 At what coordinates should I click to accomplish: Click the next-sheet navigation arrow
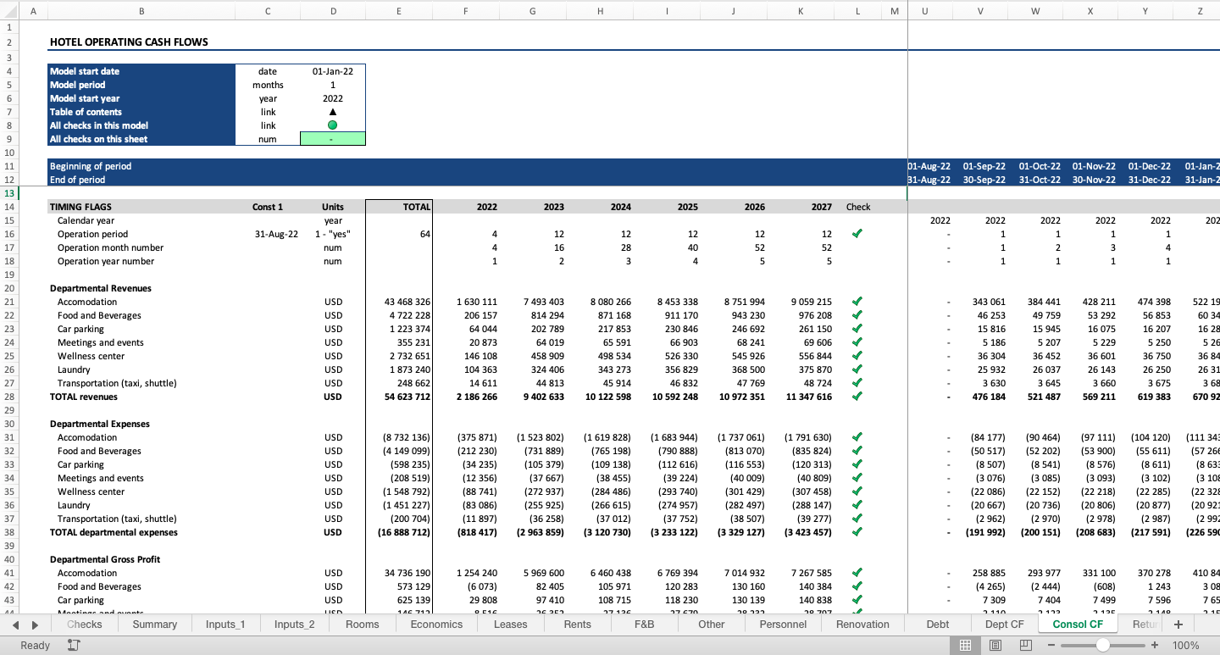pyautogui.click(x=33, y=624)
